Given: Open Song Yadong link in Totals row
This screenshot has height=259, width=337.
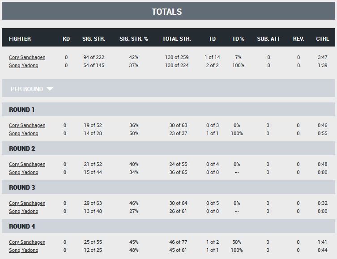Looking at the screenshot, I should pos(24,65).
